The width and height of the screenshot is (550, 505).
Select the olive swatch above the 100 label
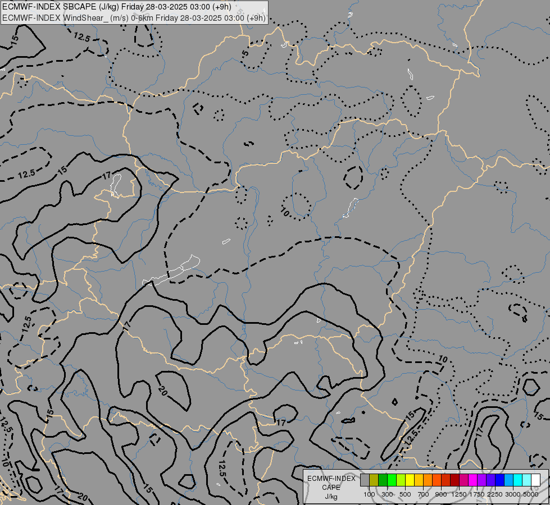pyautogui.click(x=374, y=480)
